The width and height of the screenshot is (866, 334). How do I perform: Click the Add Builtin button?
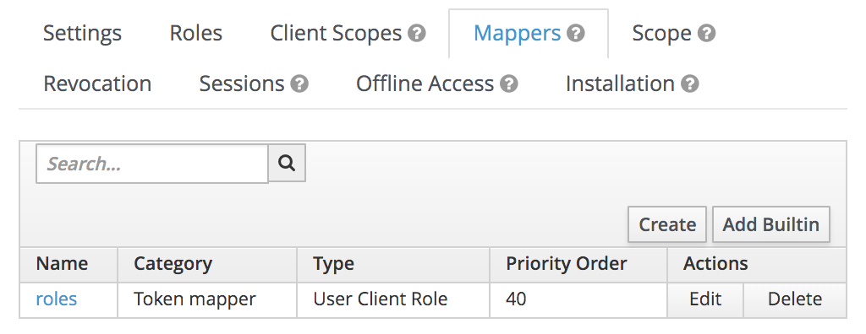771,224
